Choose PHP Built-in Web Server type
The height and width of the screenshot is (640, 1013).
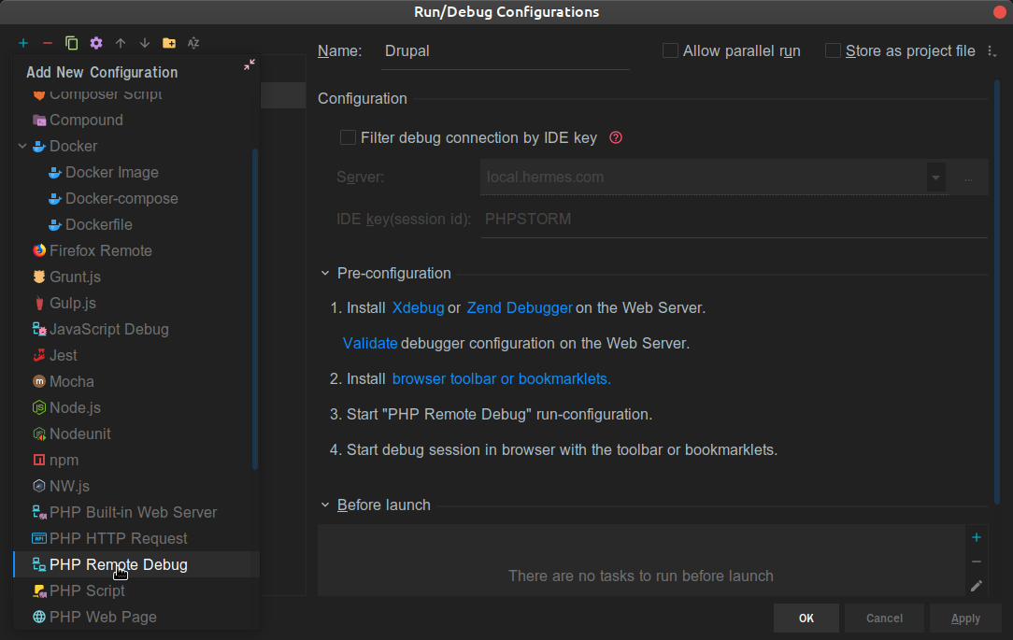point(136,512)
